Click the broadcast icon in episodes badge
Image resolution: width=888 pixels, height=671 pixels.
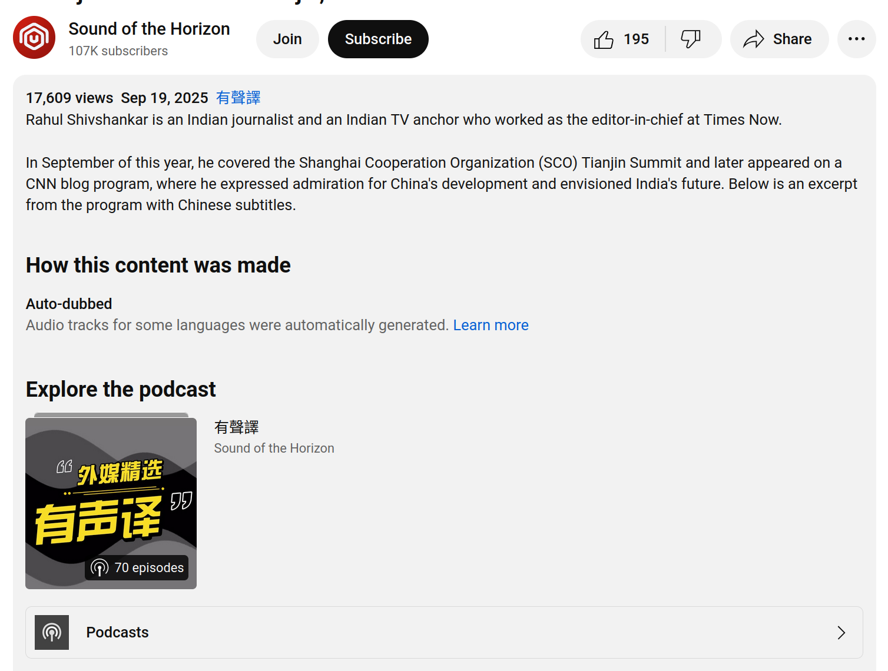[x=100, y=568]
